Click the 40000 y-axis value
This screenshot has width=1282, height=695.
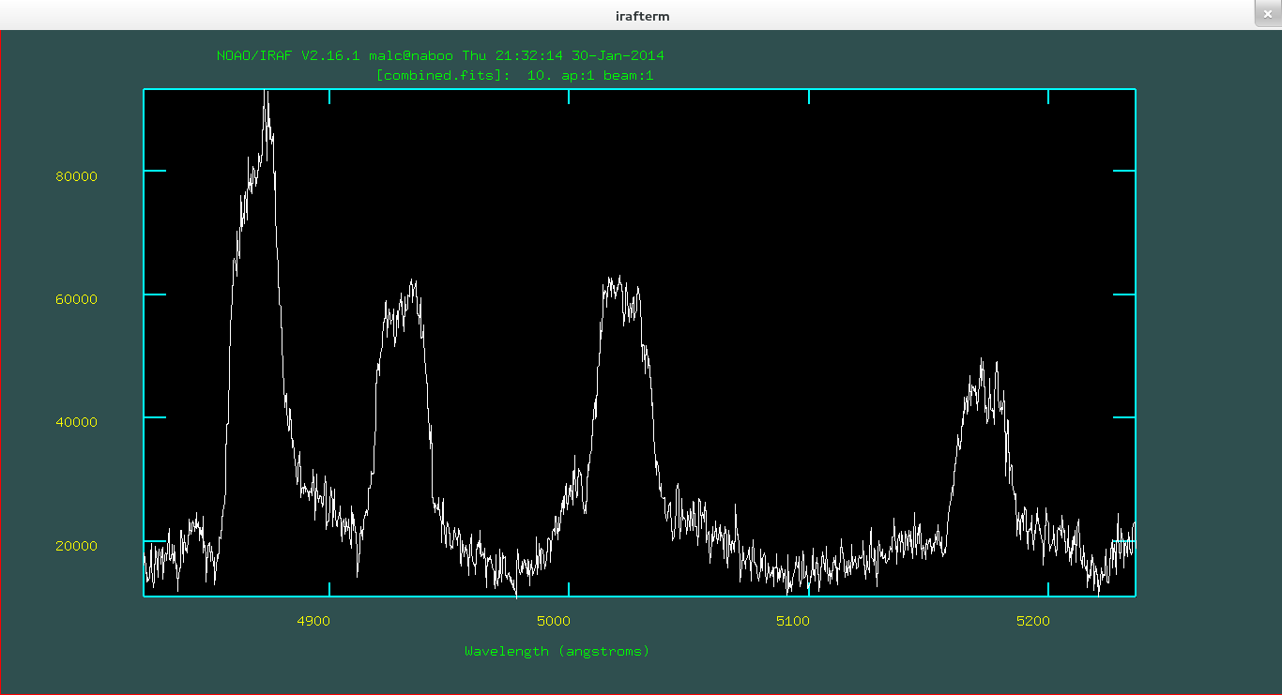point(76,422)
